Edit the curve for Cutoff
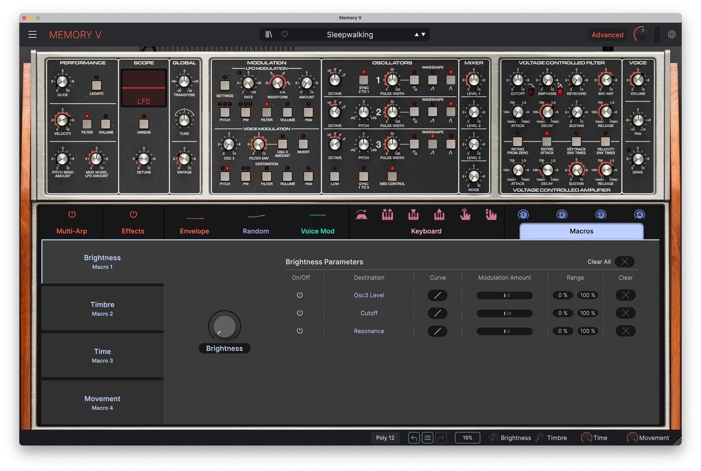The width and height of the screenshot is (701, 471). [437, 313]
